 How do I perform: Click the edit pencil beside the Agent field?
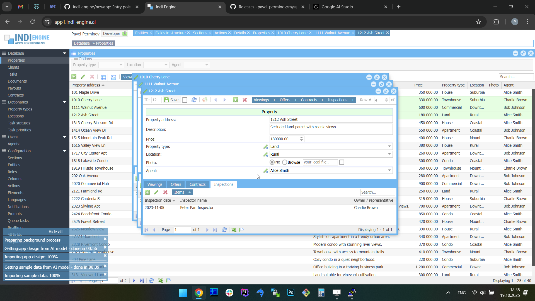point(266,171)
